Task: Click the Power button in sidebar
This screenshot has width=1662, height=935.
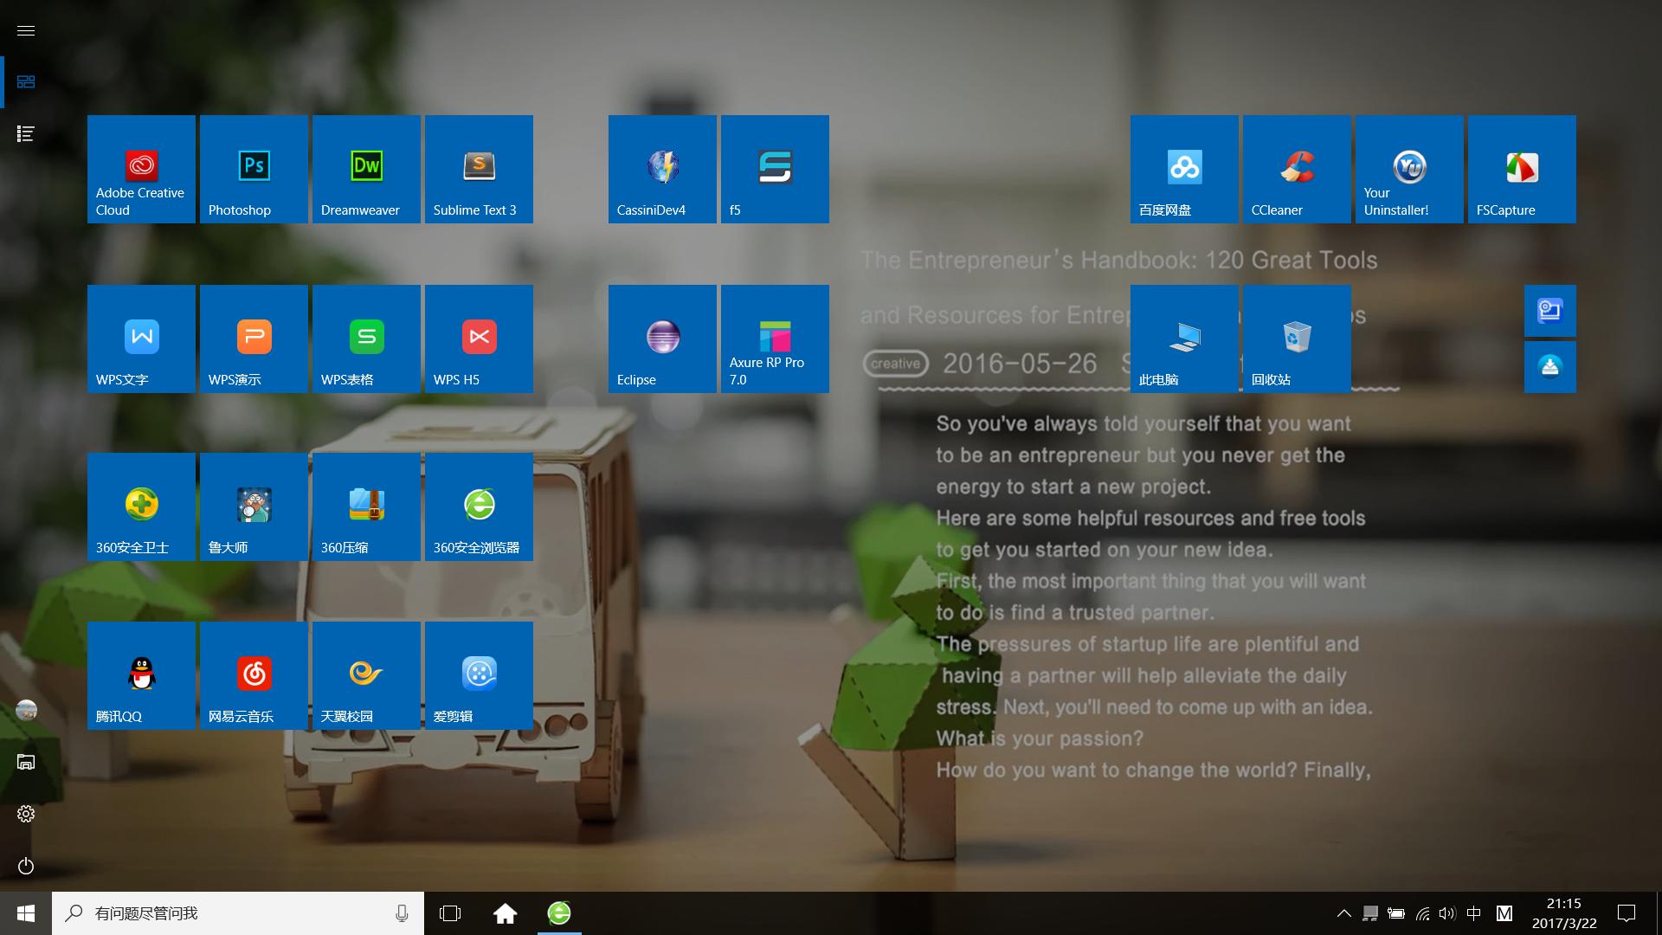Action: 26,866
